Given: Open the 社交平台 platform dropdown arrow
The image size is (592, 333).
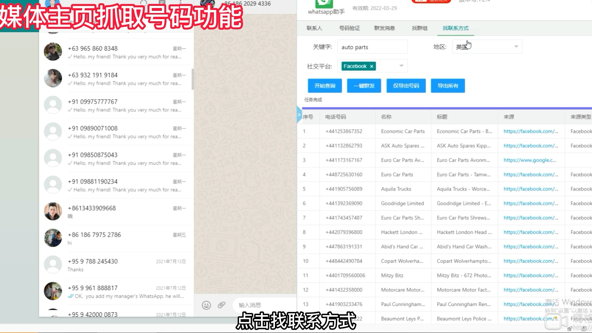Looking at the screenshot, I should click(x=401, y=66).
